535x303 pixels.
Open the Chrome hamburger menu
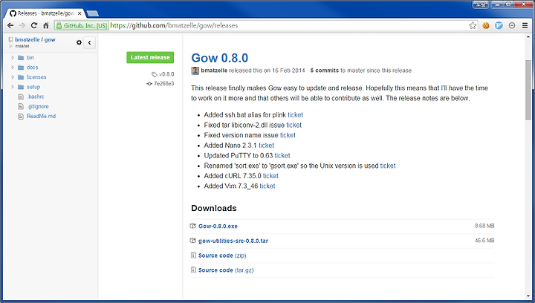(525, 25)
